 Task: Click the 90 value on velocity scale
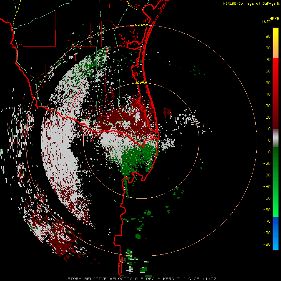coord(268,37)
